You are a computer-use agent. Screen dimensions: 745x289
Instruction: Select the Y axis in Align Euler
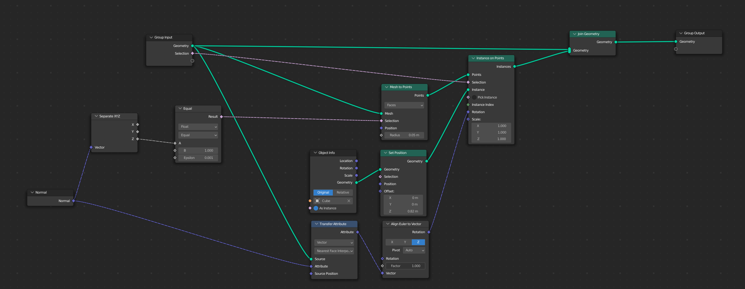coord(405,242)
